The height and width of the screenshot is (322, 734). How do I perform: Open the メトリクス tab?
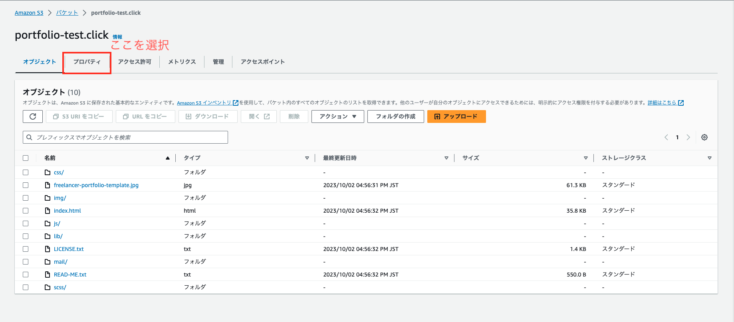pyautogui.click(x=182, y=62)
